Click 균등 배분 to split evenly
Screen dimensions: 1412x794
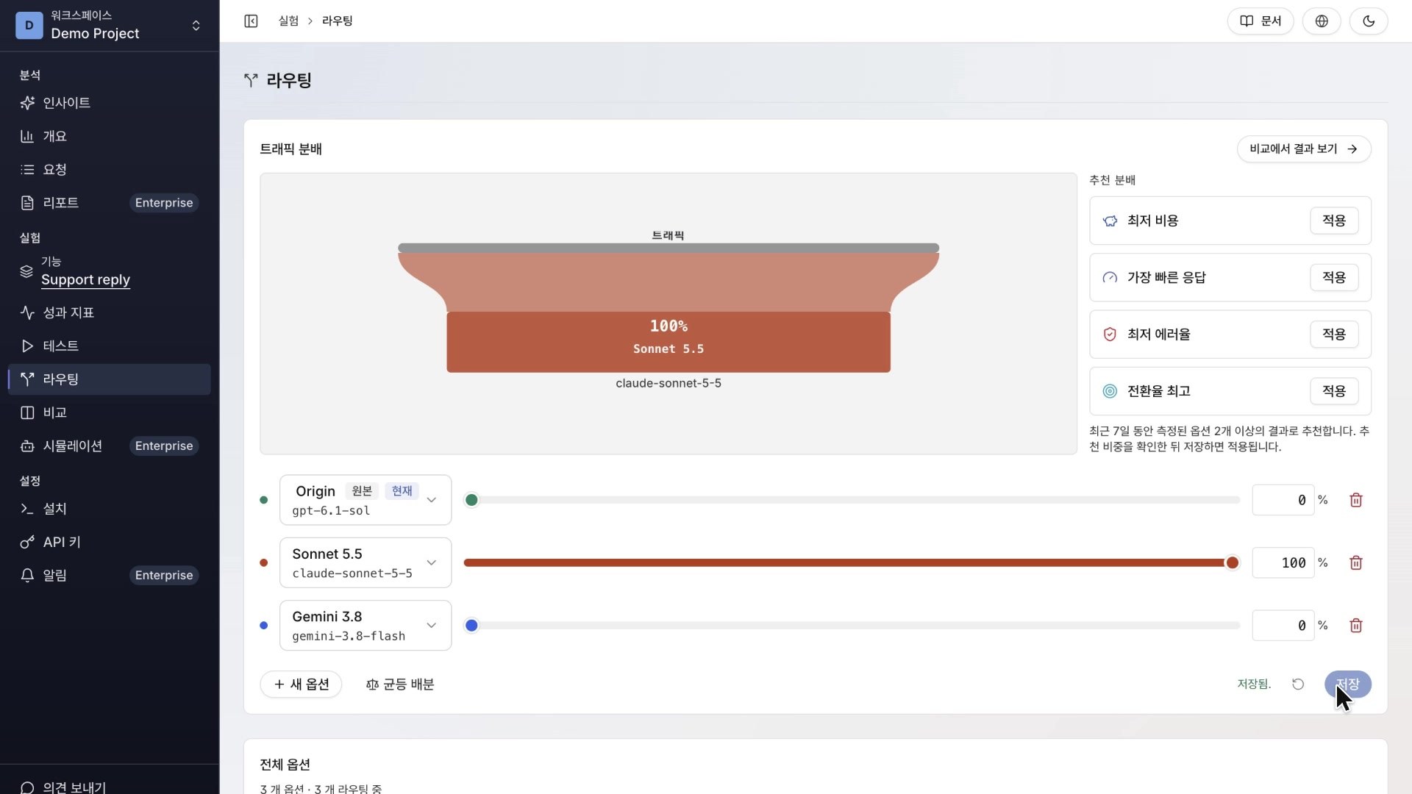pos(400,684)
